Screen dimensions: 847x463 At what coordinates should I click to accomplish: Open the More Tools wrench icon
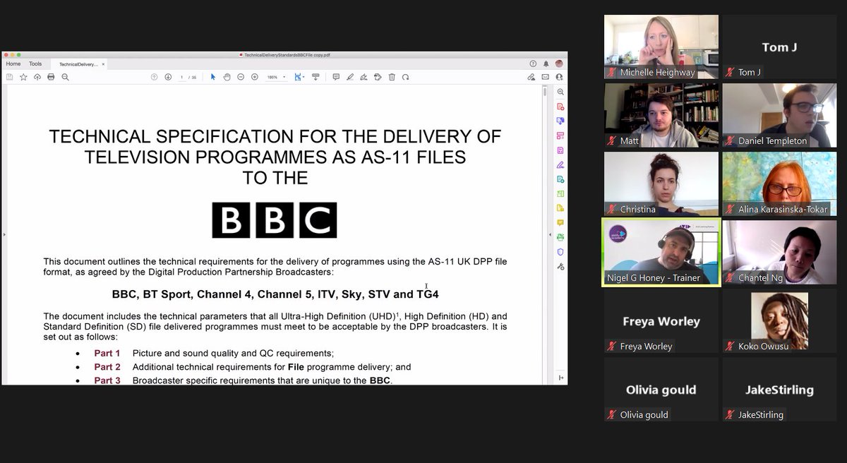[560, 266]
